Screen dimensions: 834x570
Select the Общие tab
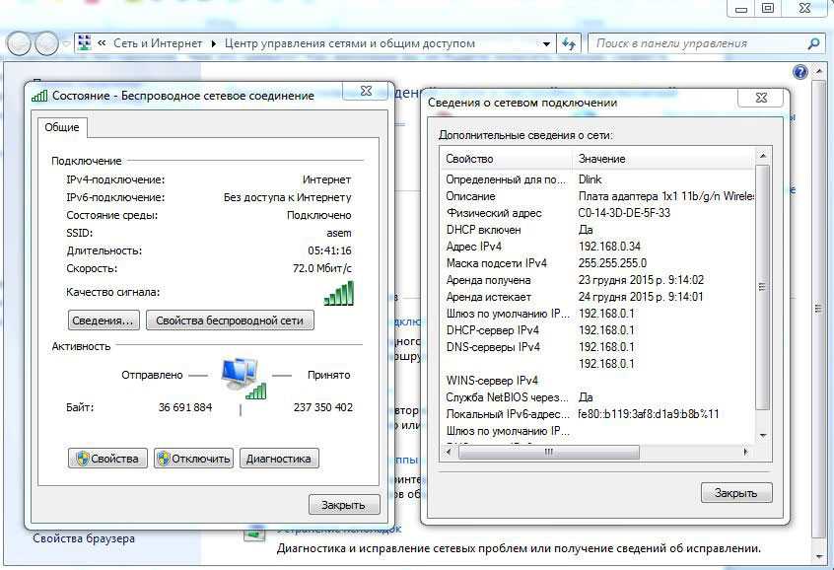coord(63,127)
